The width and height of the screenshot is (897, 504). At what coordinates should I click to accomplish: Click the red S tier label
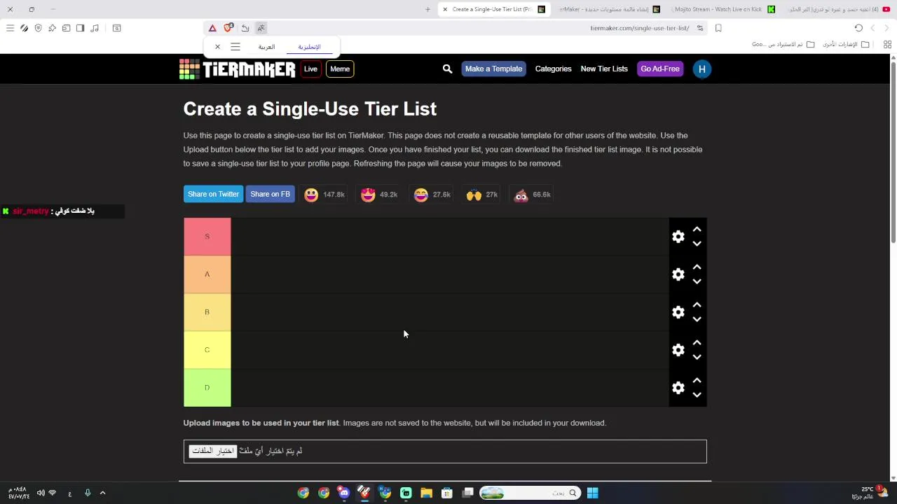tap(207, 237)
